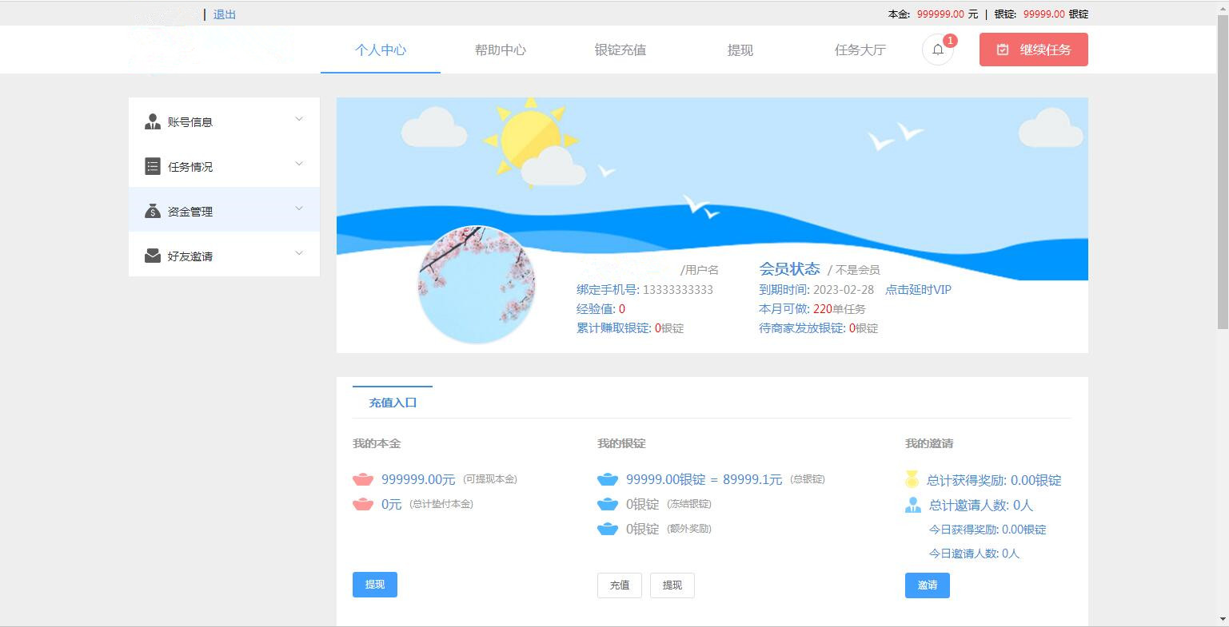1229x627 pixels.
Task: Expand the 账号信息 chevron
Action: (x=299, y=119)
